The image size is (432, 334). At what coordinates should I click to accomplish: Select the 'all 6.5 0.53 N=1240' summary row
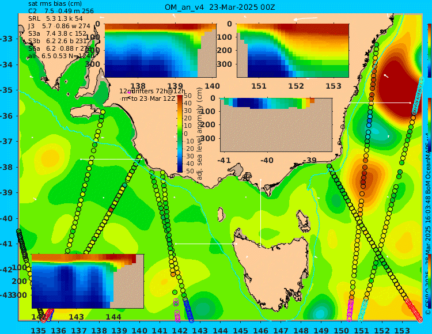point(61,56)
